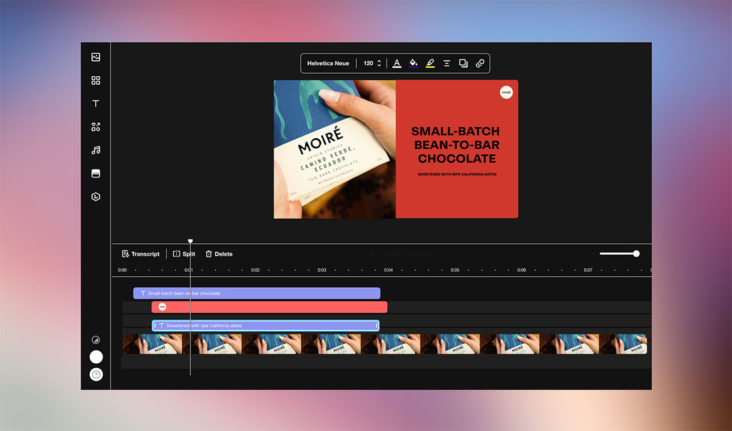Image resolution: width=732 pixels, height=431 pixels.
Task: Open the music library panel
Action: tap(96, 149)
